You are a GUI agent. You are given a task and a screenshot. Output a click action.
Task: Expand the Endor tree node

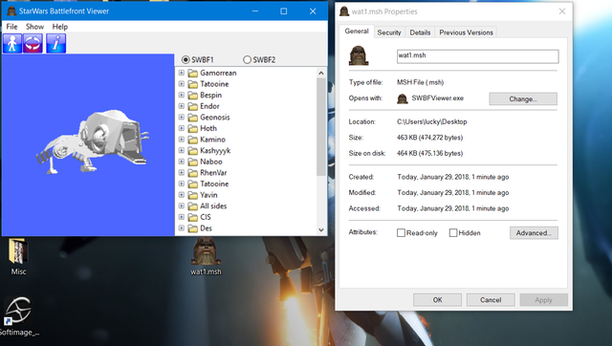point(182,106)
